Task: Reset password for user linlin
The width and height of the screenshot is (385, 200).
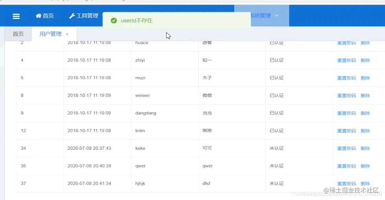Action: (x=346, y=131)
